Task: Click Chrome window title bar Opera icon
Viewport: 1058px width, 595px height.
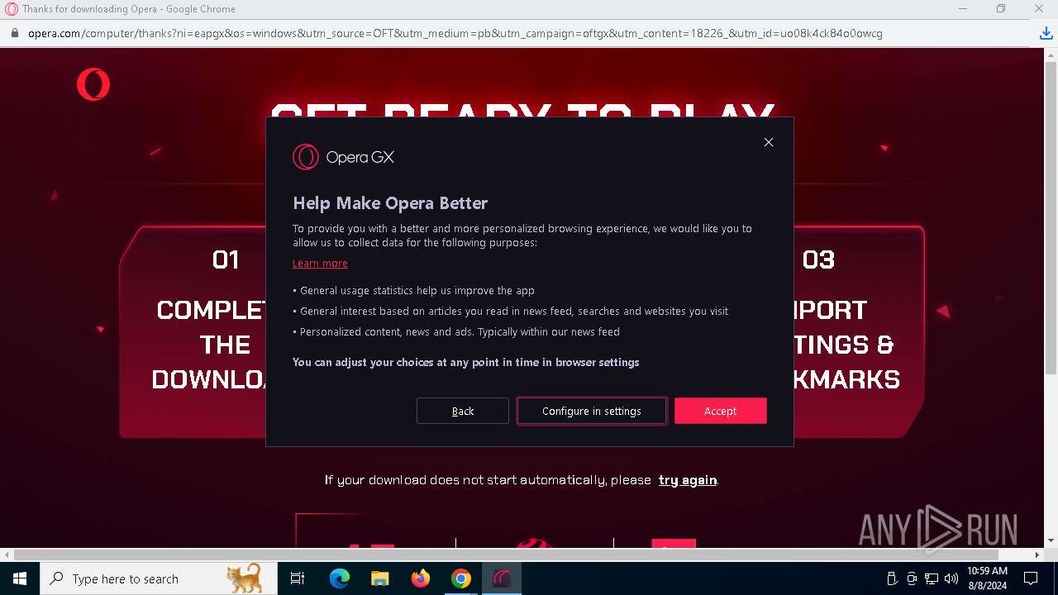Action: [x=12, y=9]
